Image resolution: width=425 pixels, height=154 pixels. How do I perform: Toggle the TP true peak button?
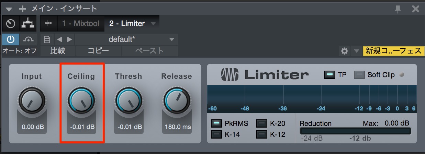click(329, 74)
